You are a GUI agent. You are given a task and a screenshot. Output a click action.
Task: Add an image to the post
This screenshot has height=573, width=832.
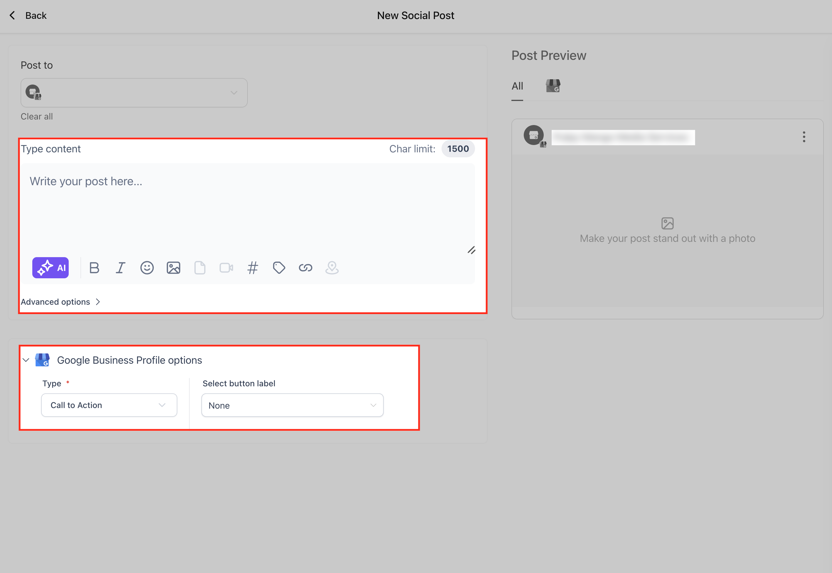click(x=174, y=268)
